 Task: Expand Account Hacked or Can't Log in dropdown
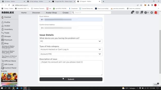click(71, 49)
